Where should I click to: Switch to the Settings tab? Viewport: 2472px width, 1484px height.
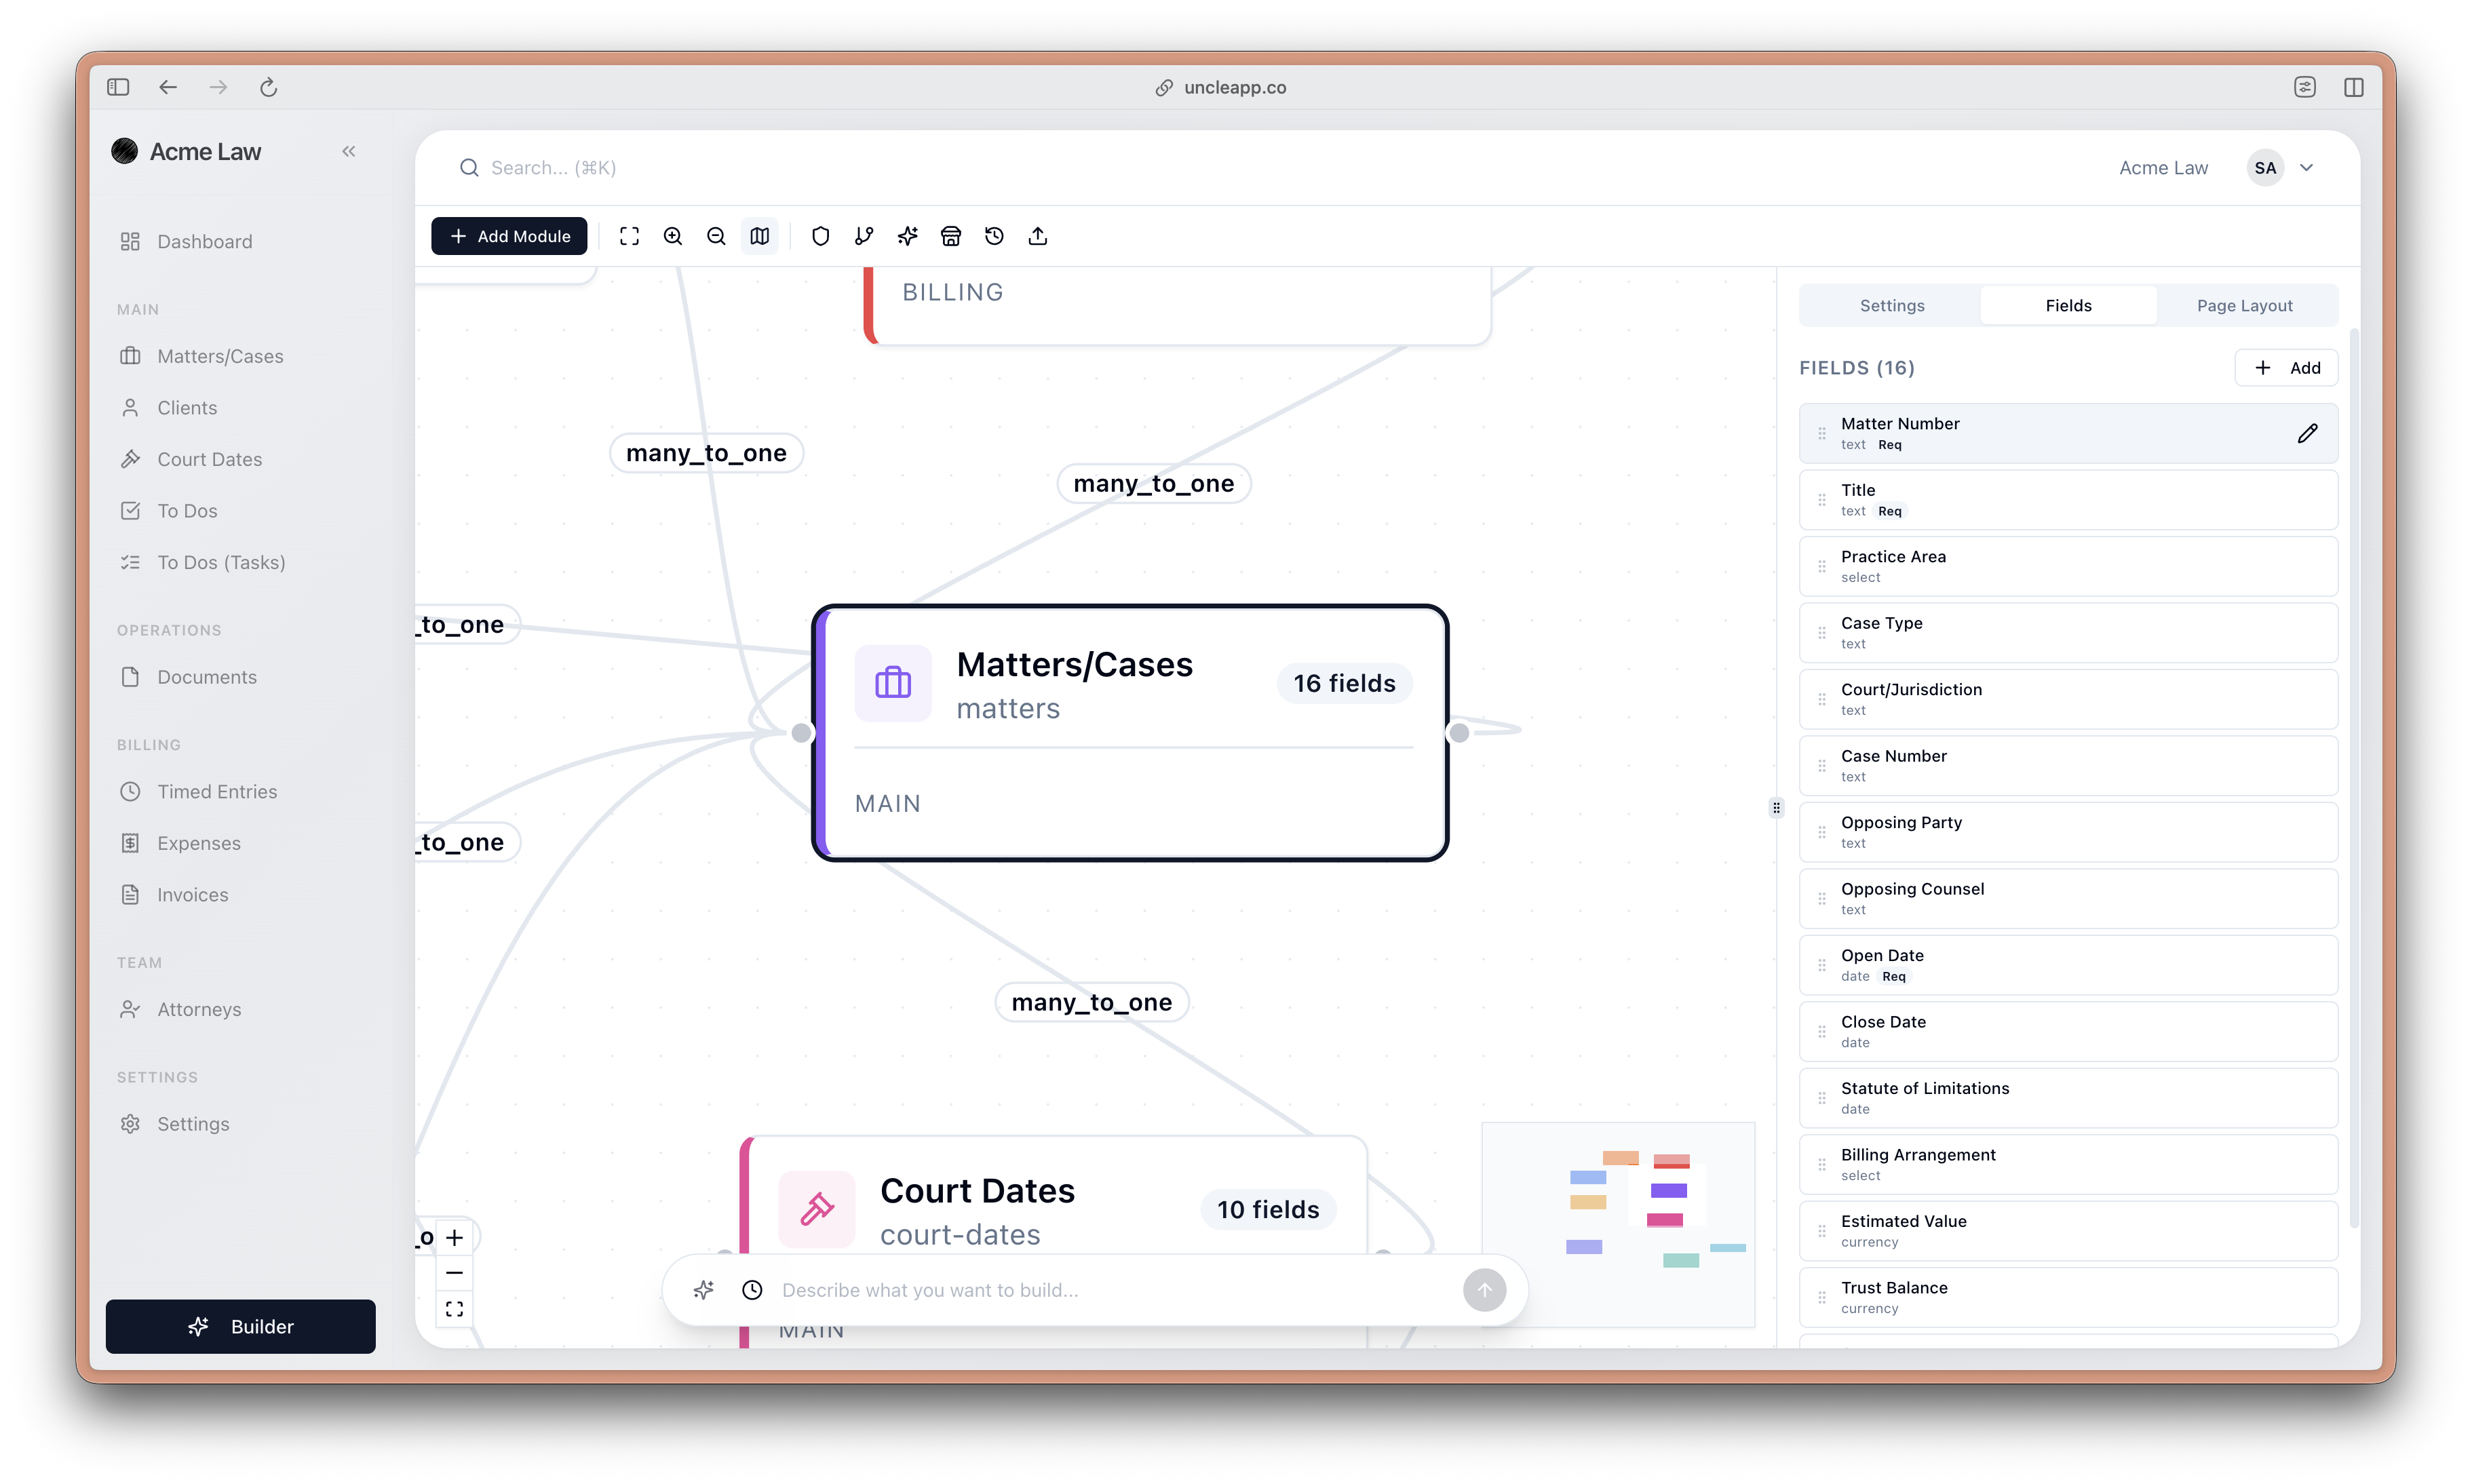coord(1891,305)
